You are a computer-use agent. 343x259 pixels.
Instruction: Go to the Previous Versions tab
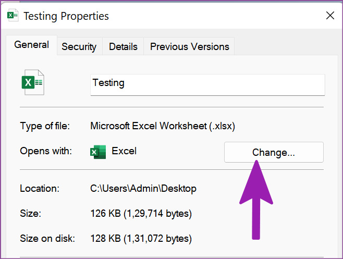[x=189, y=46]
